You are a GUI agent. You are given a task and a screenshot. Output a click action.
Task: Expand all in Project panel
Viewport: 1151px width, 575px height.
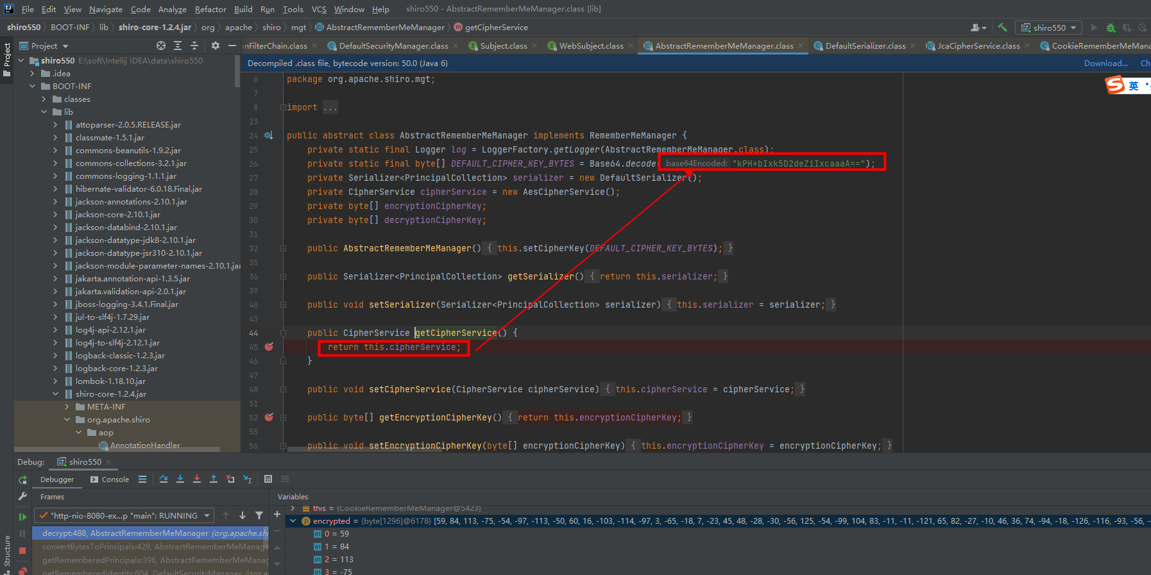tap(178, 46)
